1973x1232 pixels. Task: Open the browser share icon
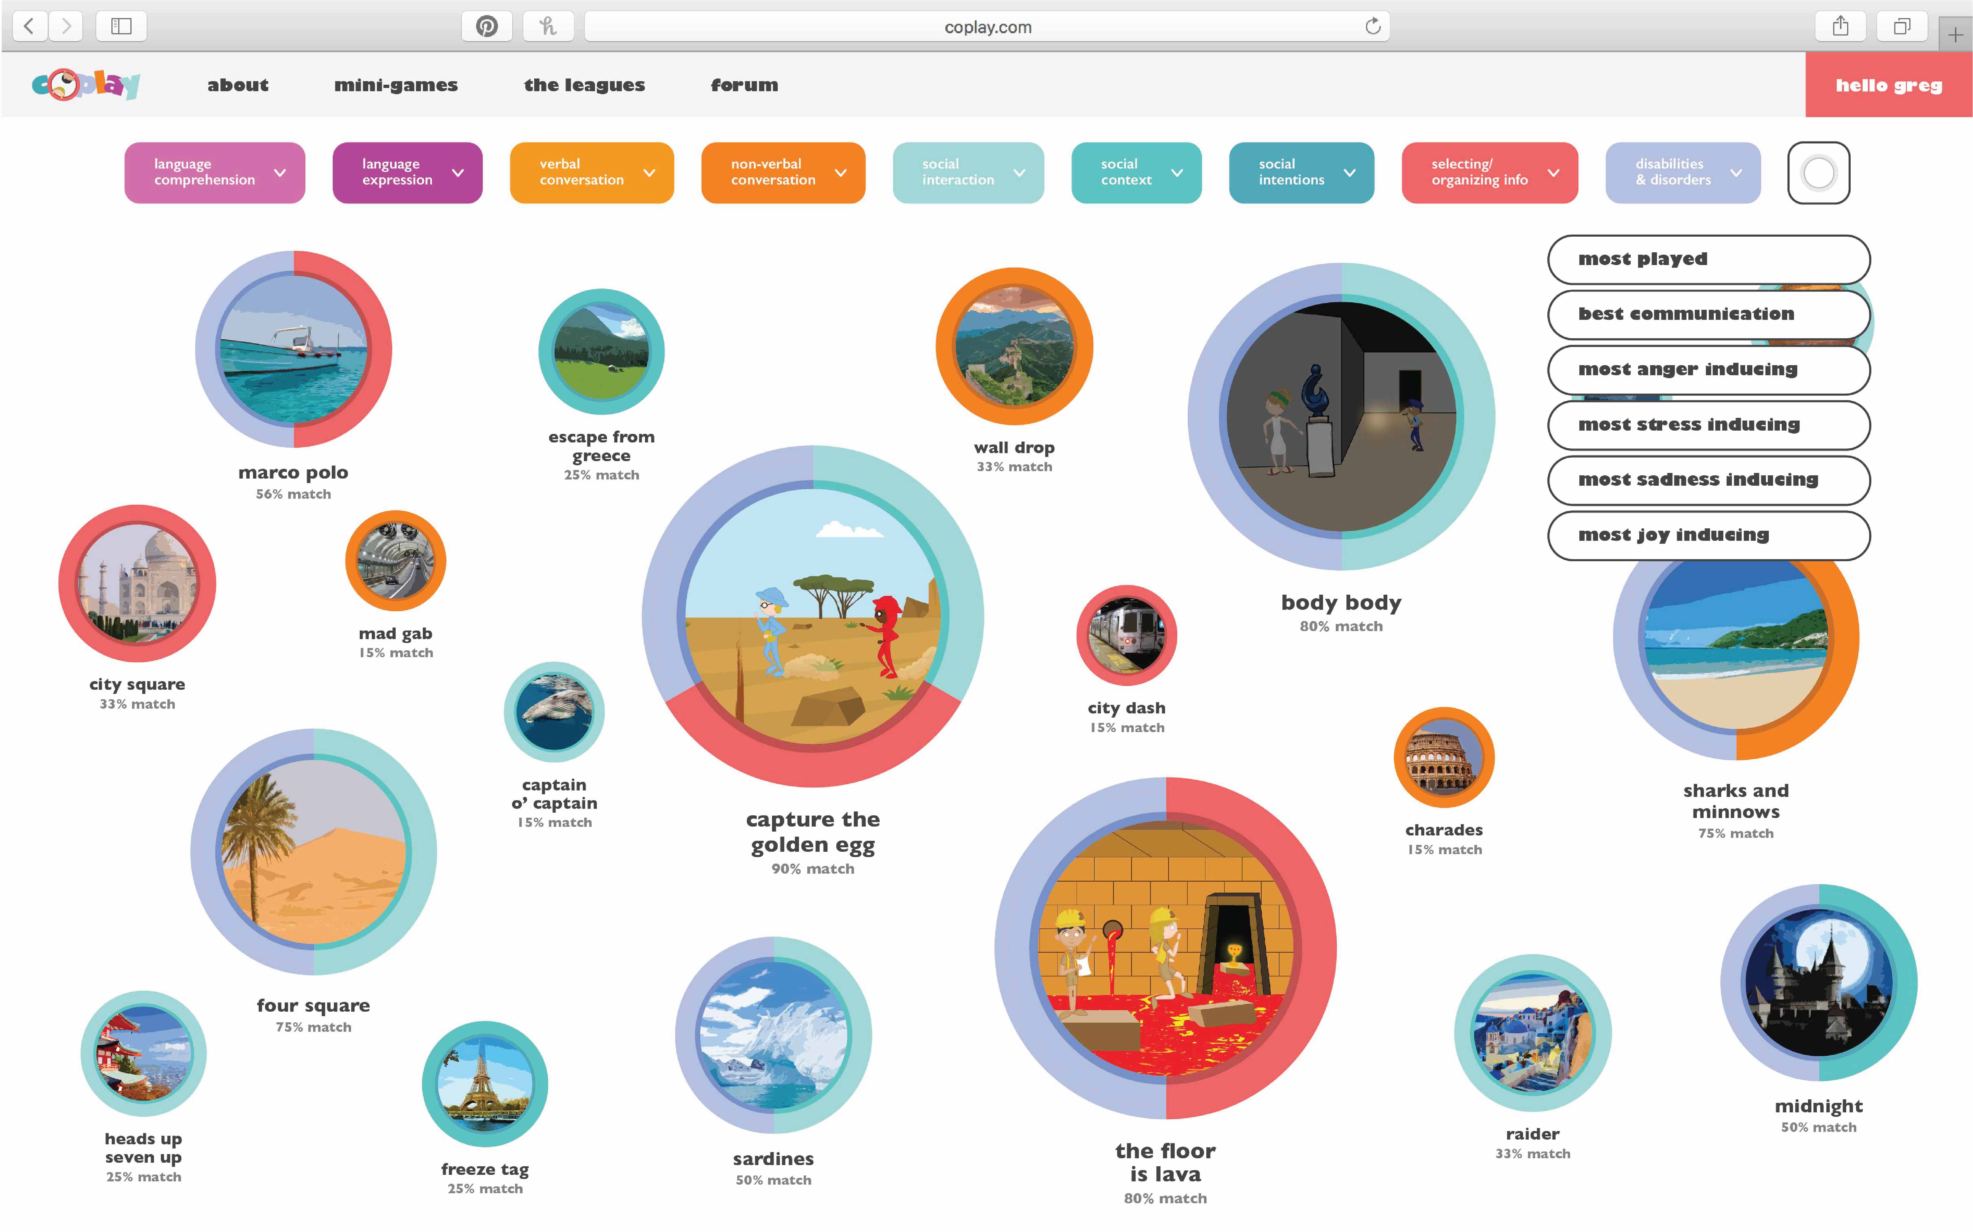pyautogui.click(x=1840, y=26)
